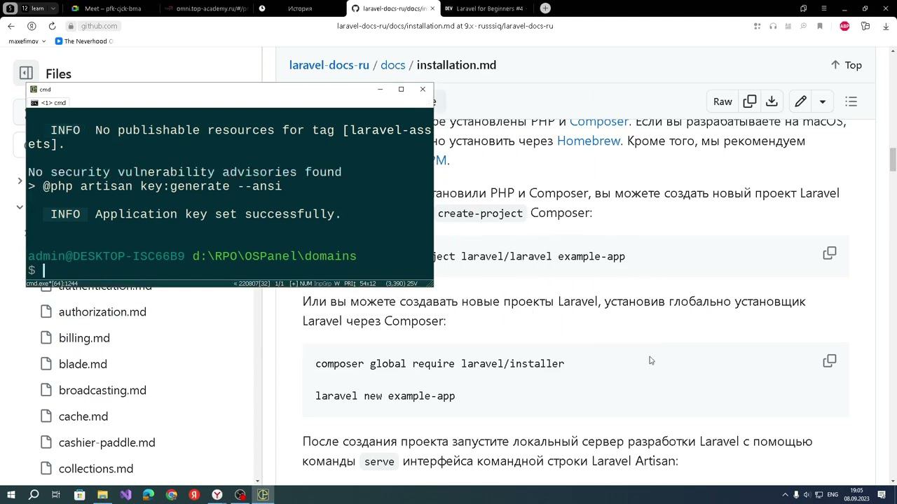Reload the GitHub page

click(x=52, y=26)
